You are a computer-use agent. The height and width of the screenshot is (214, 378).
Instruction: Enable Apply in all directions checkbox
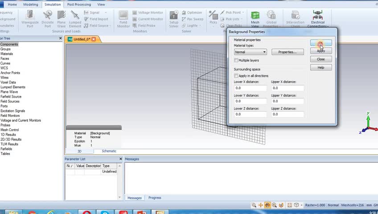tap(236, 76)
